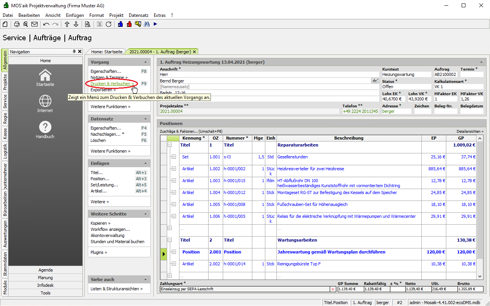Clear Zahlungsart with the red X
Viewport: 490px width, 306px height.
tap(332, 289)
